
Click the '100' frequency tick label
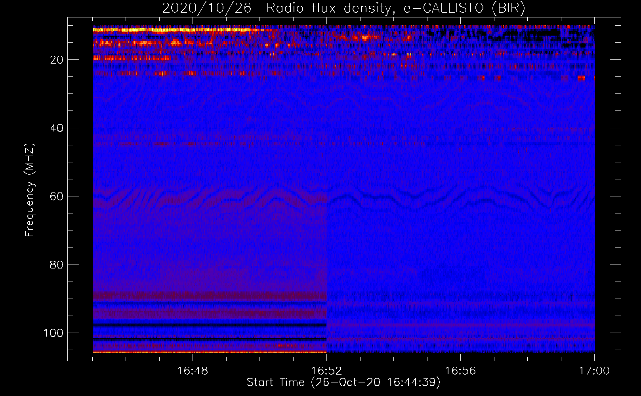coord(53,333)
